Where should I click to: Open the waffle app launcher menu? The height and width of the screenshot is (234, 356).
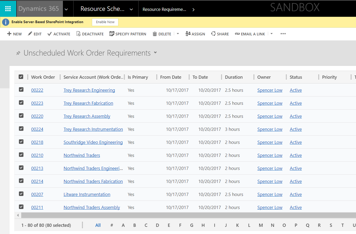tap(8, 9)
